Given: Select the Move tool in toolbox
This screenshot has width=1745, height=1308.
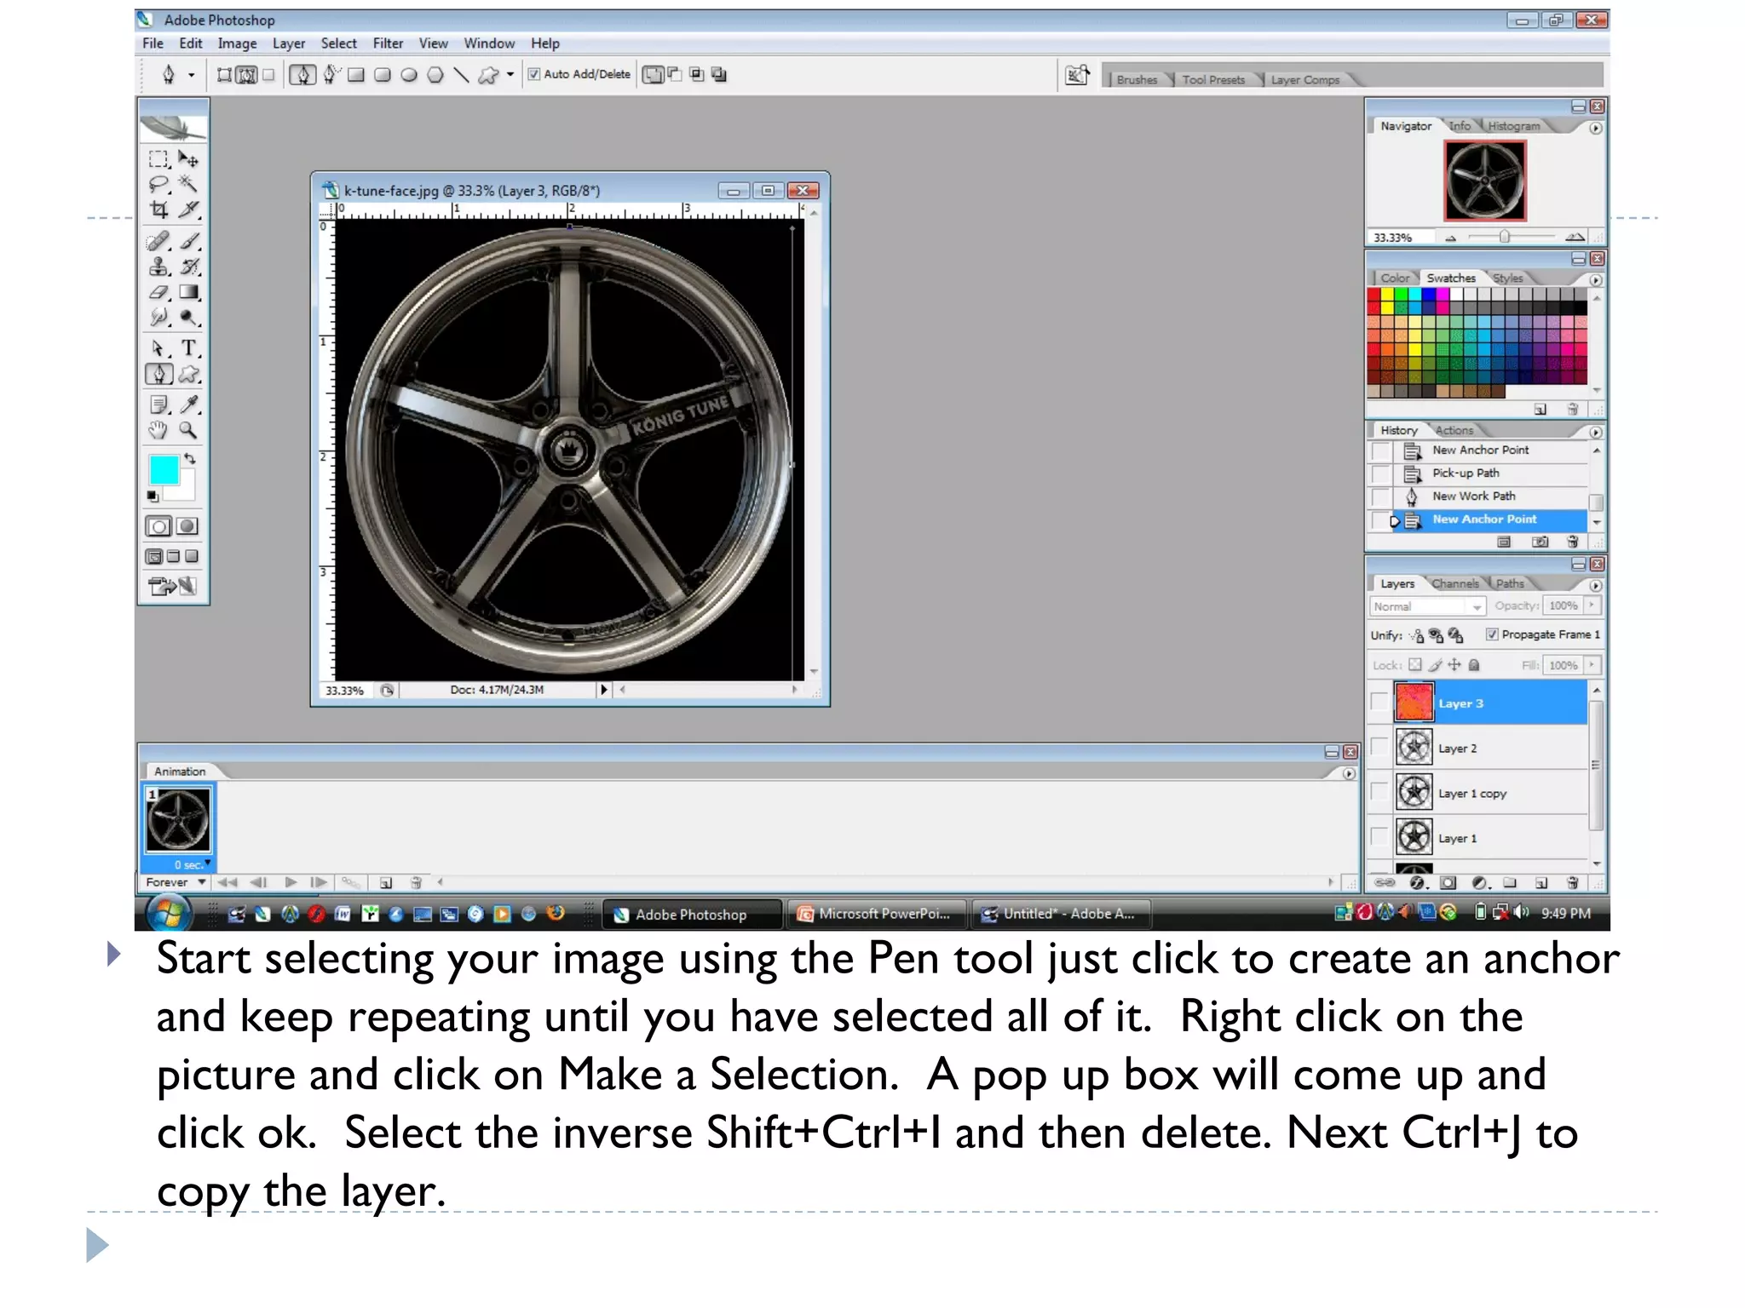Looking at the screenshot, I should (x=188, y=159).
